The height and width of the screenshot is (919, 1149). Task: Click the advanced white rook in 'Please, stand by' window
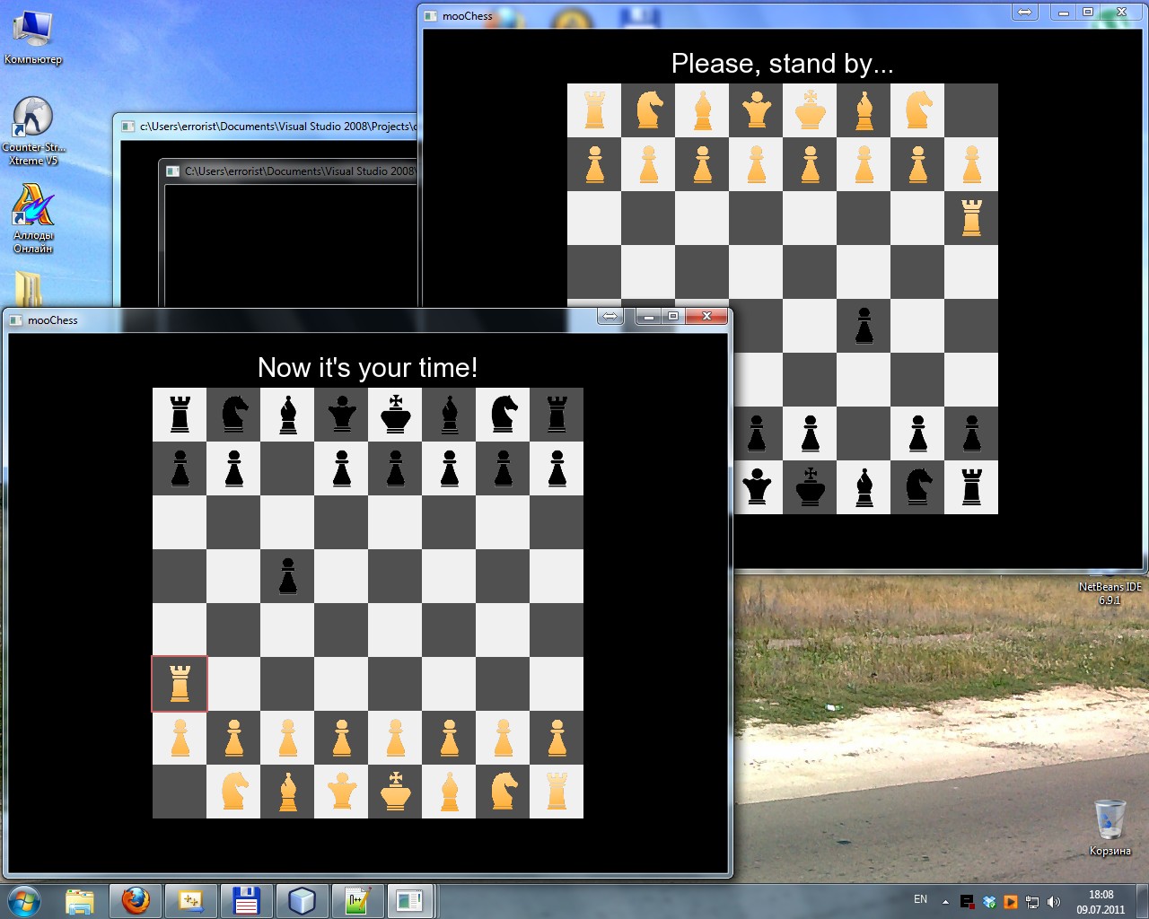point(971,218)
